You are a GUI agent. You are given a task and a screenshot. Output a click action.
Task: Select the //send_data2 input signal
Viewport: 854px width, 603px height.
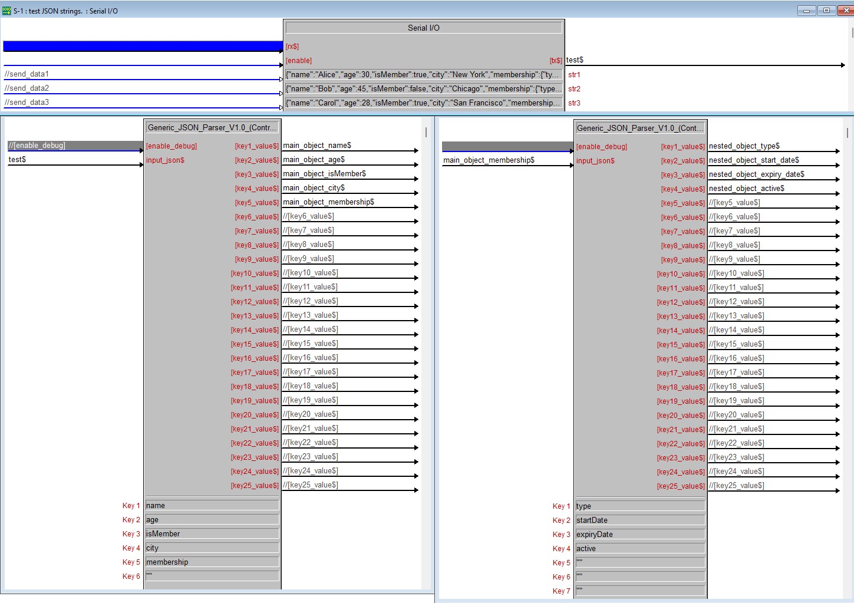point(27,88)
